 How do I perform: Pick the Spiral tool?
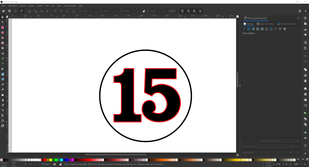[3, 48]
